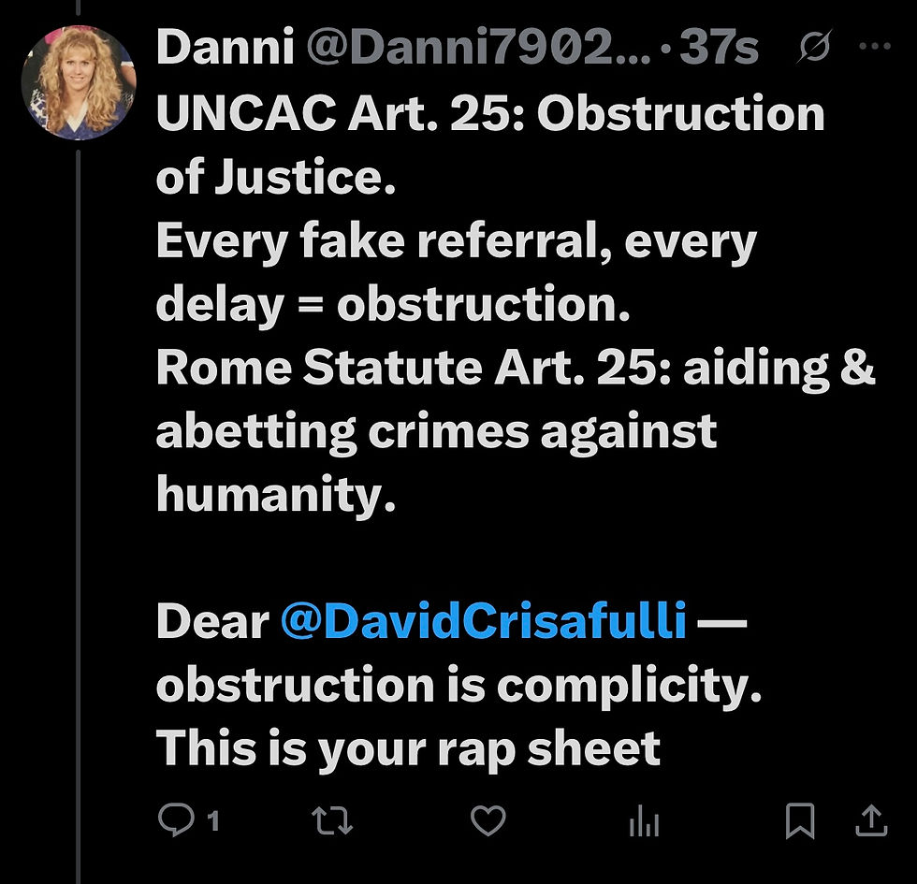Screen dimensions: 917x884
Task: Click the "Every fake referral, every" text line
Action: 456,241
